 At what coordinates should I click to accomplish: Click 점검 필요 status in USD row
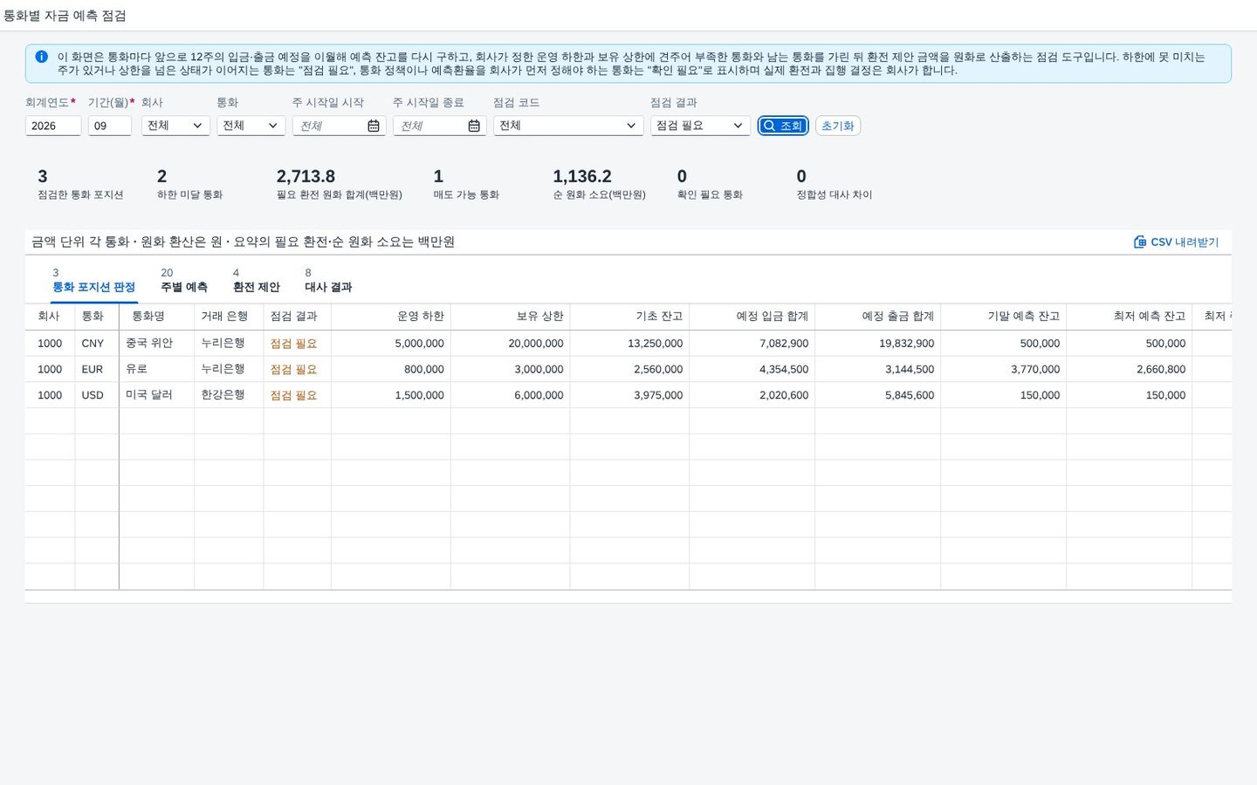click(x=294, y=395)
